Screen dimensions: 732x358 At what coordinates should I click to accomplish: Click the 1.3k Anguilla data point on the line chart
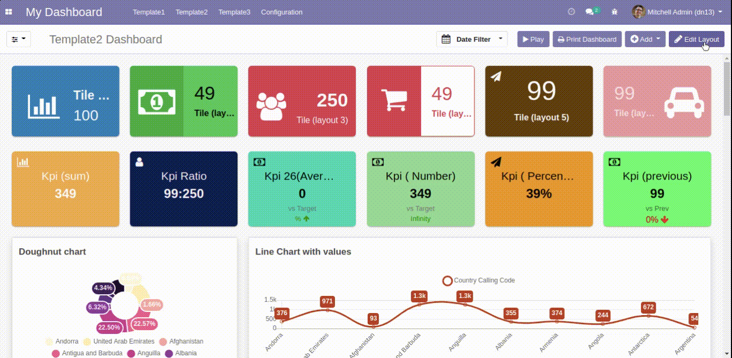(465, 304)
